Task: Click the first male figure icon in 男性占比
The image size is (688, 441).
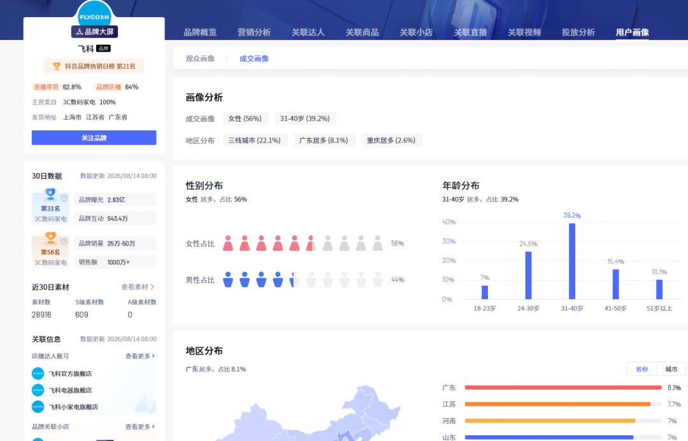Action: click(x=228, y=279)
